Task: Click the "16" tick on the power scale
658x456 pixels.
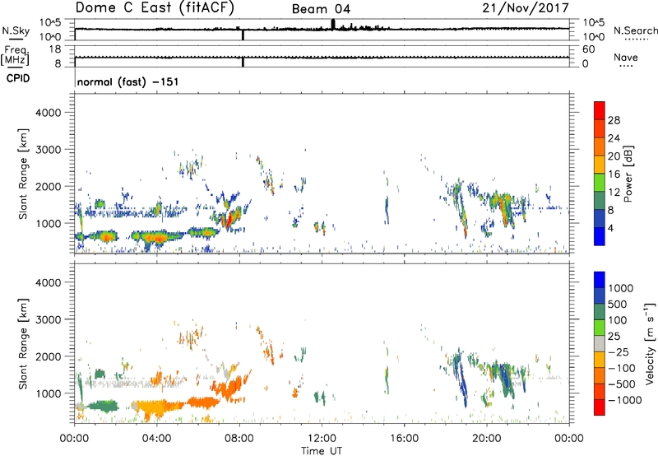Action: [x=614, y=174]
